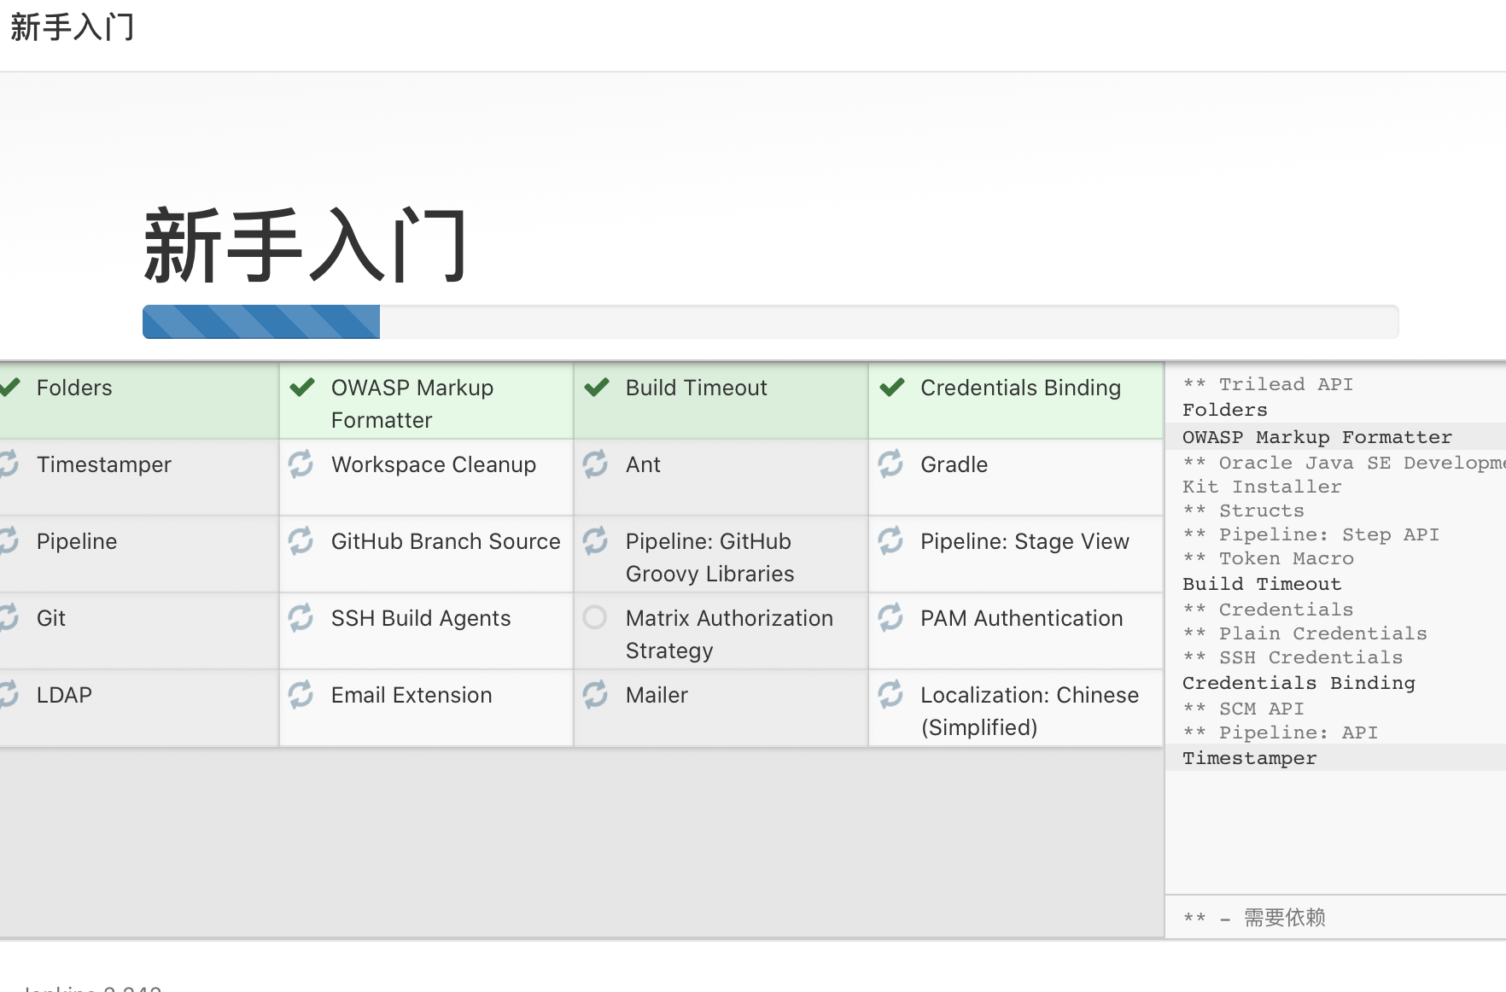
Task: Select the Mailer plugin name
Action: click(x=657, y=695)
